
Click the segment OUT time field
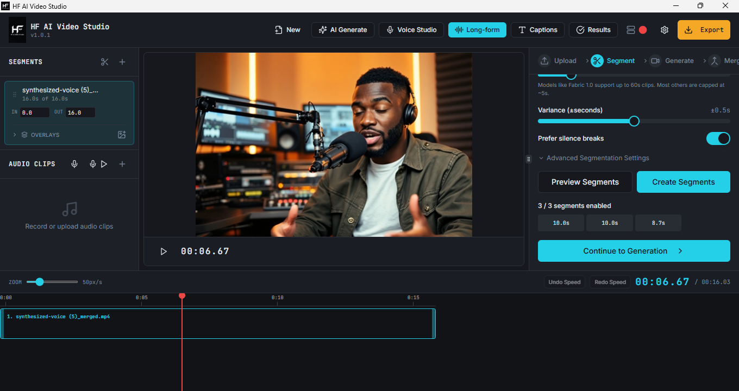point(80,112)
